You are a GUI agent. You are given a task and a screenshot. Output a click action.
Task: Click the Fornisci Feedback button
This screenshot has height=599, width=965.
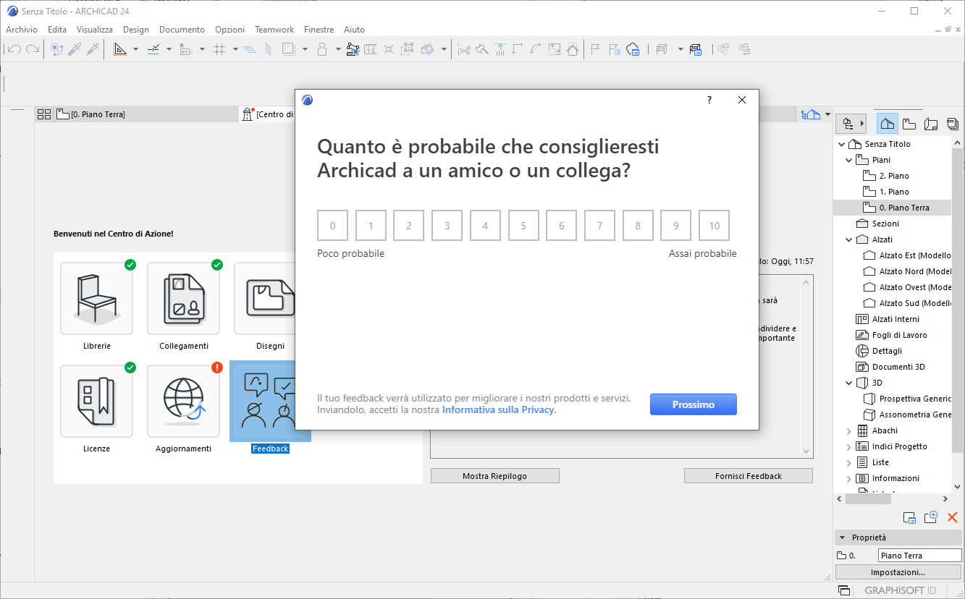coord(749,476)
